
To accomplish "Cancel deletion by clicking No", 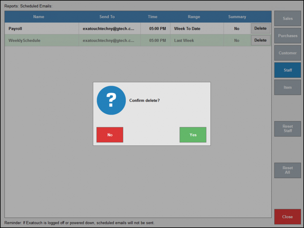I will pos(110,135).
